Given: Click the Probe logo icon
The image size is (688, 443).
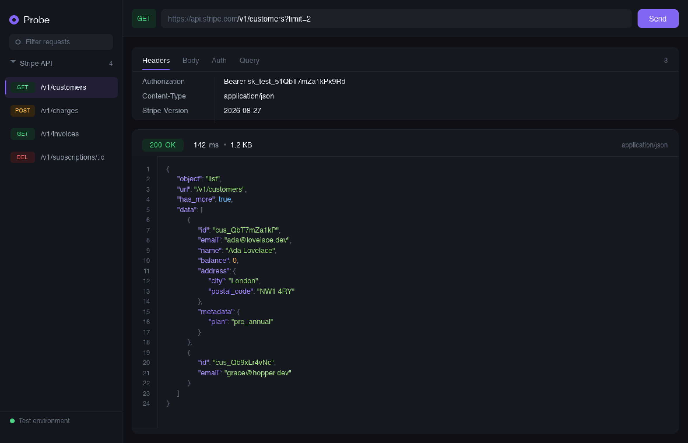Looking at the screenshot, I should pos(14,20).
